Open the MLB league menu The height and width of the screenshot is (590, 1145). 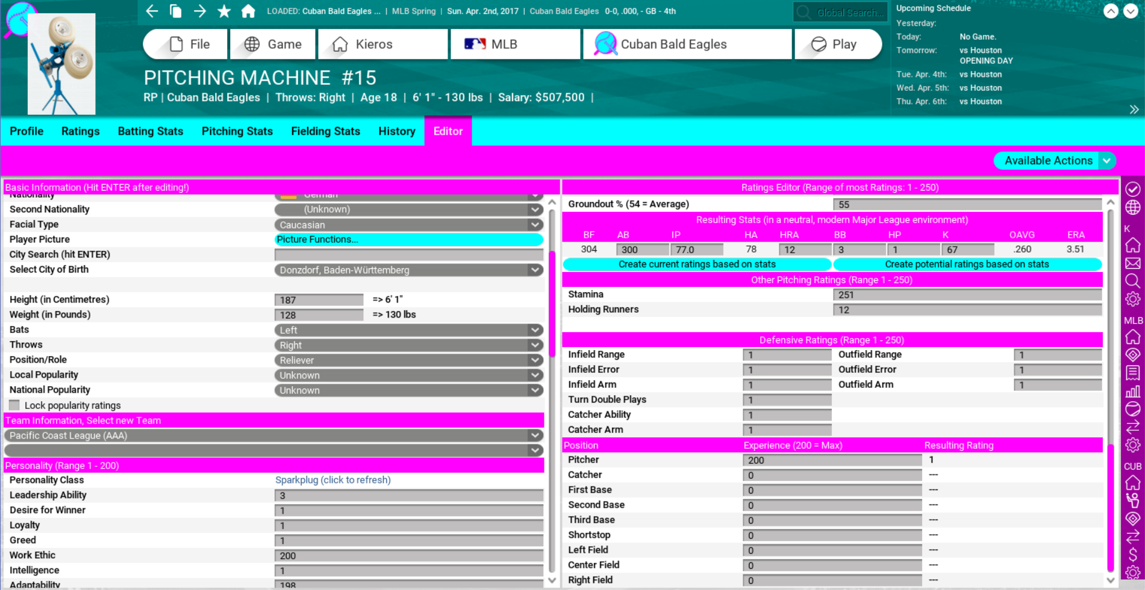pyautogui.click(x=516, y=44)
